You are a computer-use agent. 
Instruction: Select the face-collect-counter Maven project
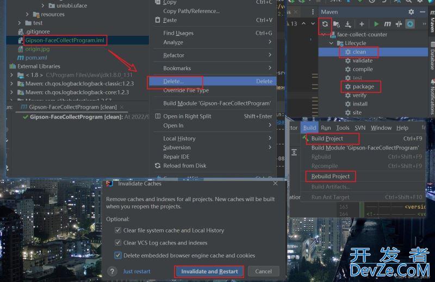pyautogui.click(x=362, y=35)
